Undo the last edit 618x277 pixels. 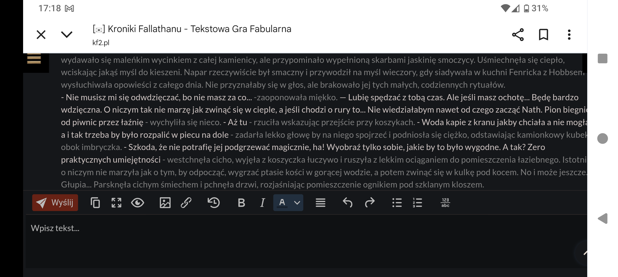click(348, 203)
